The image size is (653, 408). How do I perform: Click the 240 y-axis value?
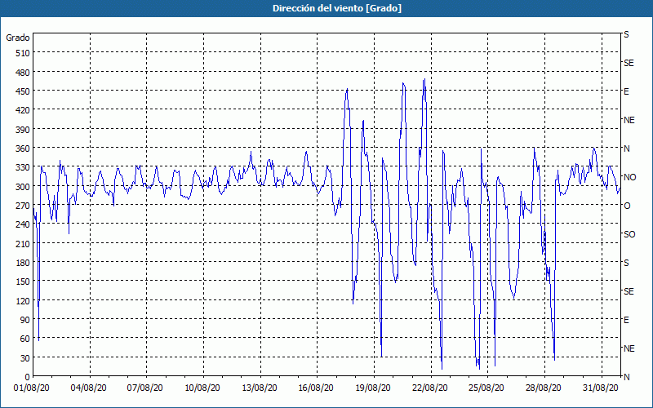click(x=23, y=225)
